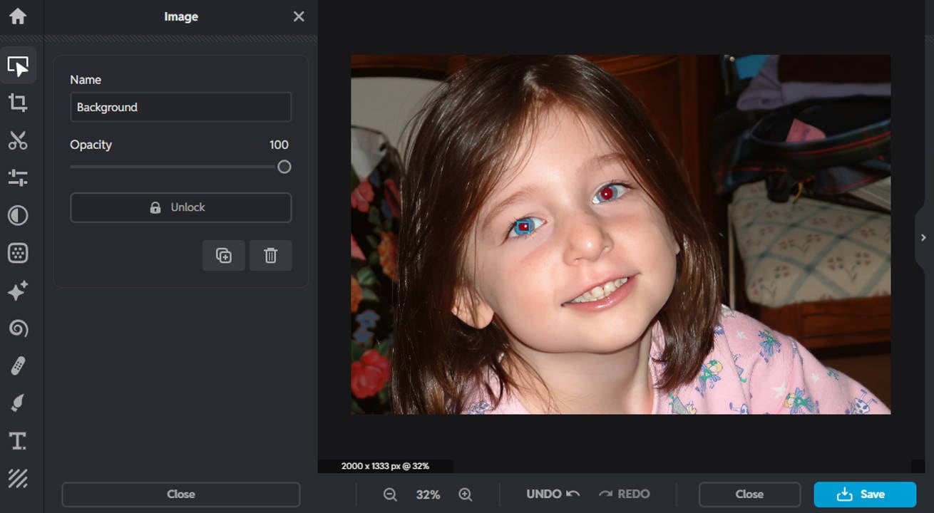
Task: Save the image
Action: (865, 494)
